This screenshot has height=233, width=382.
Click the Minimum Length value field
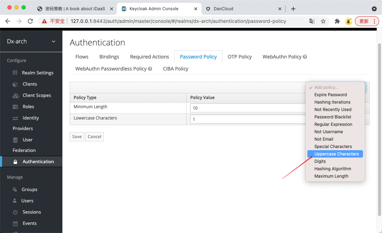[248, 108]
